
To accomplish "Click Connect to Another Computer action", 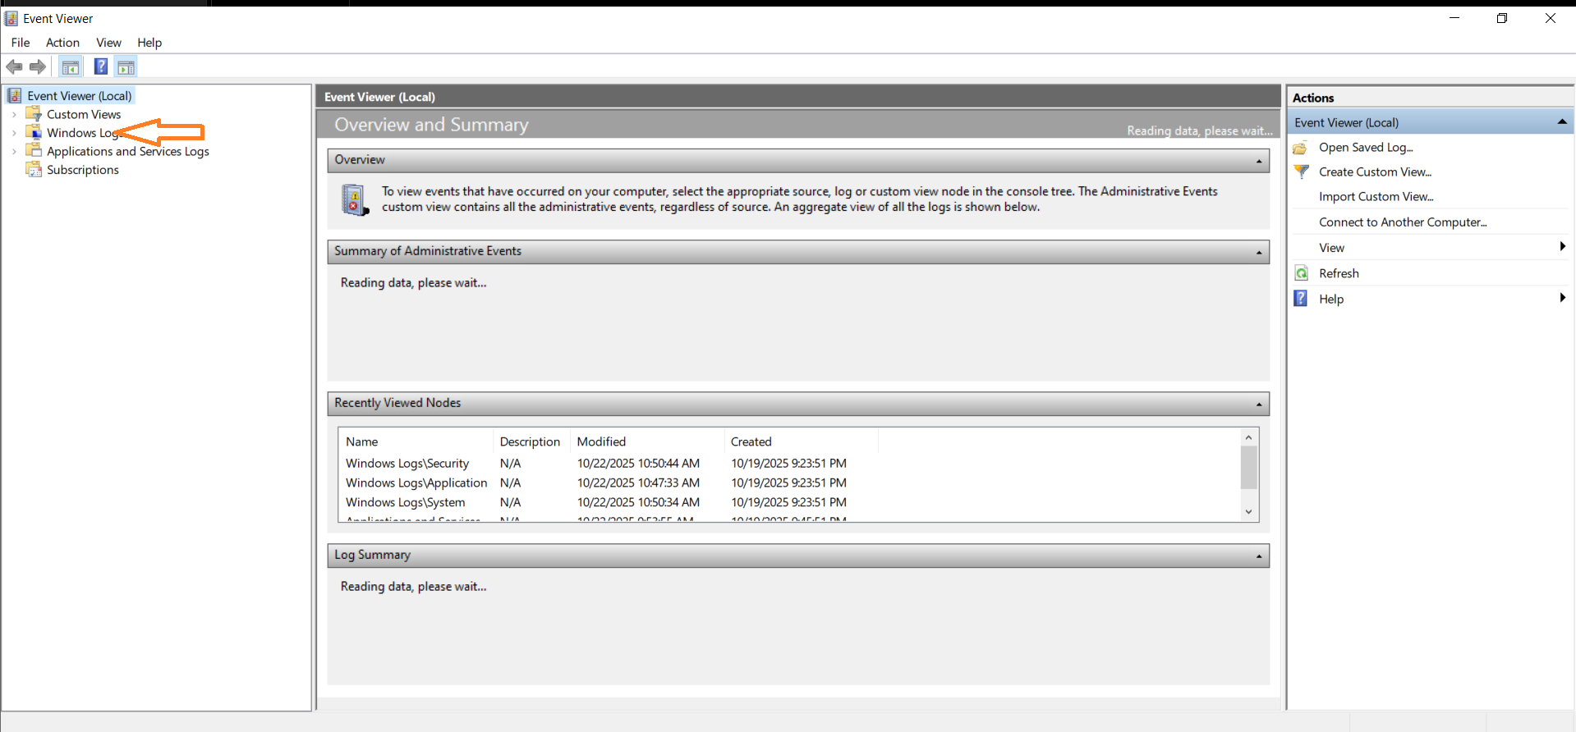I will coord(1402,222).
